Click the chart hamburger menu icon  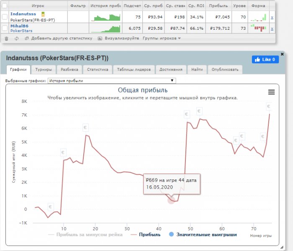point(271,92)
